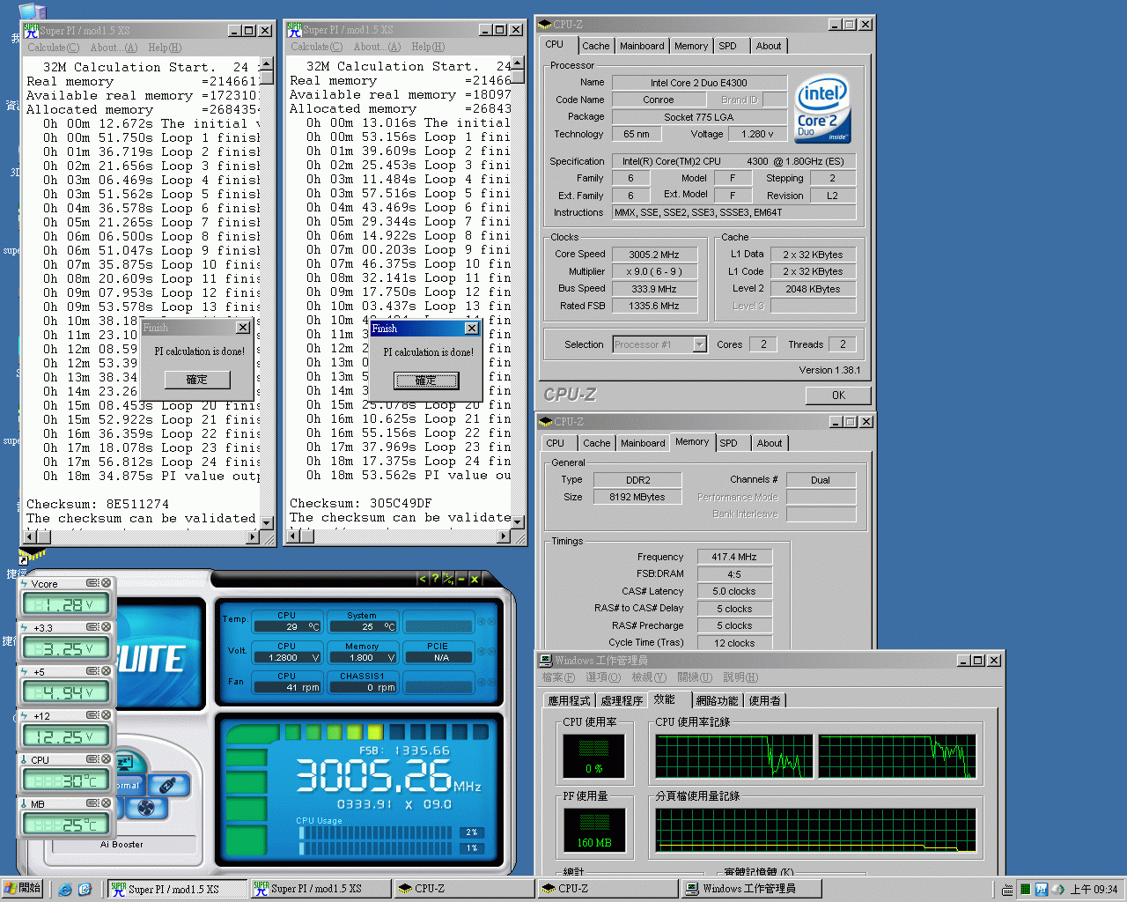This screenshot has height=902, width=1127.
Task: Click the fan icon in AI Suite
Action: [146, 807]
